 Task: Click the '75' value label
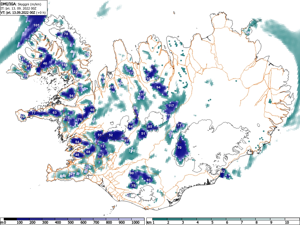[133, 186]
